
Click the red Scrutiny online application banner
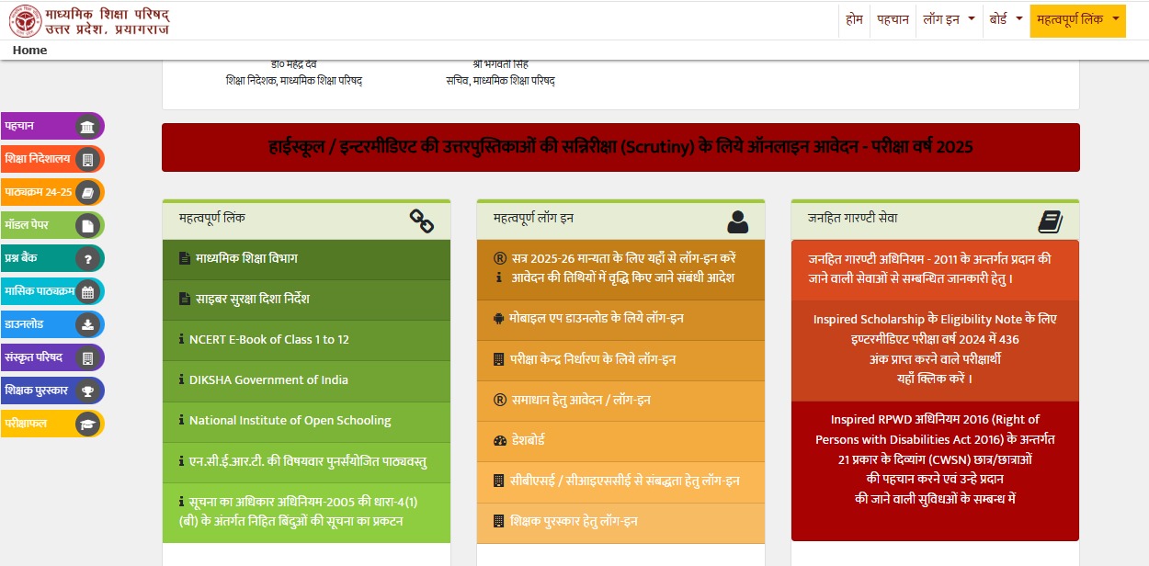[x=620, y=147]
